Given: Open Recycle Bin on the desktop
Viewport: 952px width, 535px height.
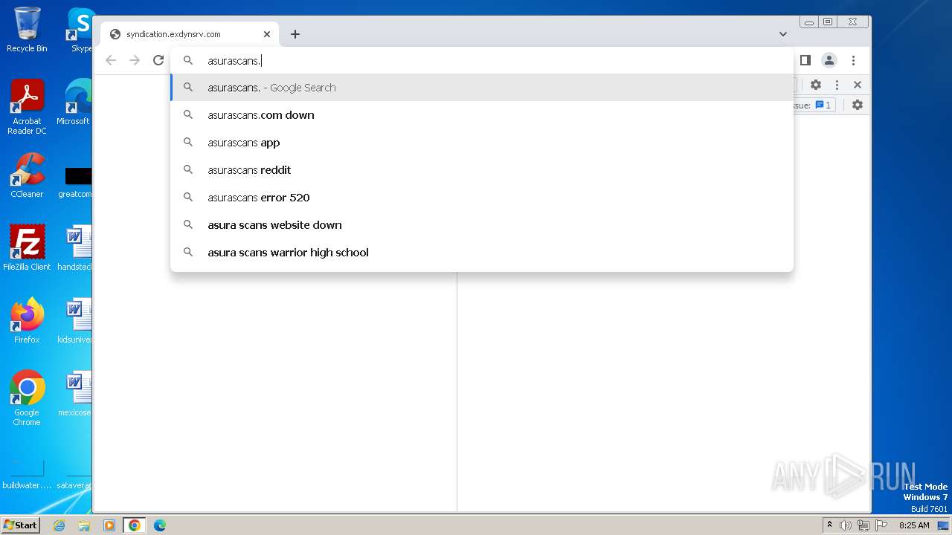Looking at the screenshot, I should pyautogui.click(x=27, y=30).
